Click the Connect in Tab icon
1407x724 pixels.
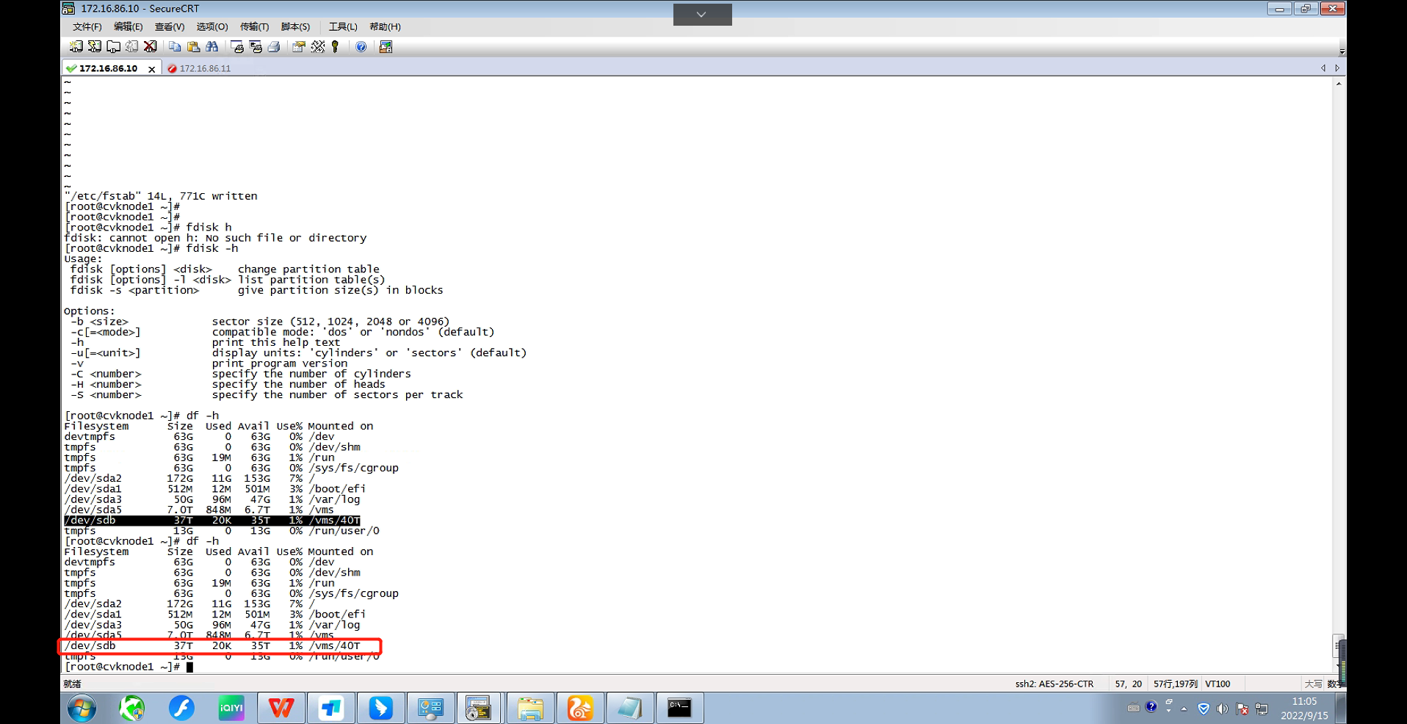point(113,47)
